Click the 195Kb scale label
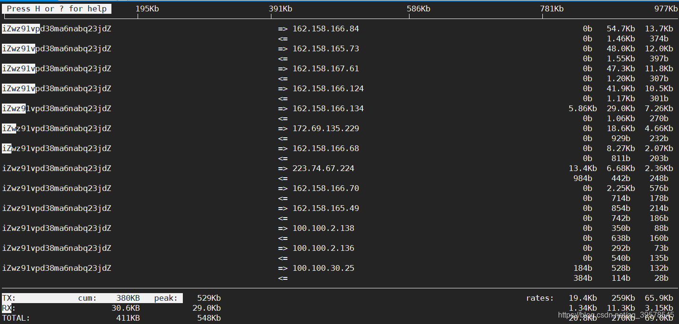 coord(147,9)
